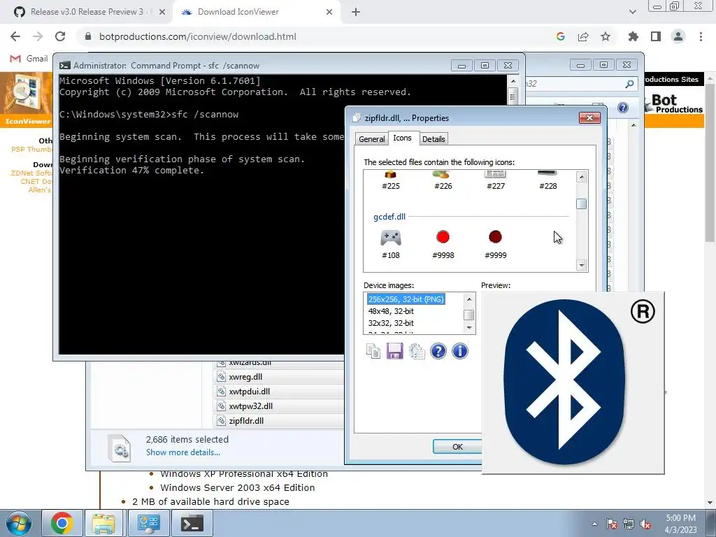Click the copy icon below Device images
This screenshot has height=537, width=716.
click(373, 351)
